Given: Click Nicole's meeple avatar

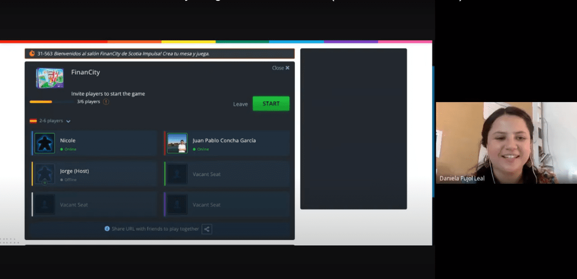Looking at the screenshot, I should [45, 143].
